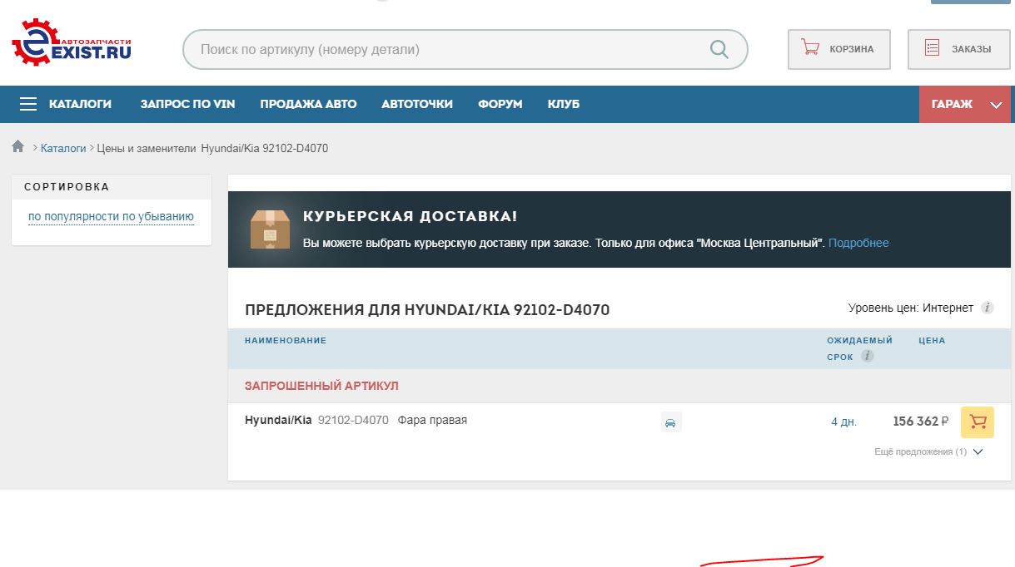Viewport: 1015px width, 567px height.
Task: Click the price 156 362 ₽
Action: (920, 422)
